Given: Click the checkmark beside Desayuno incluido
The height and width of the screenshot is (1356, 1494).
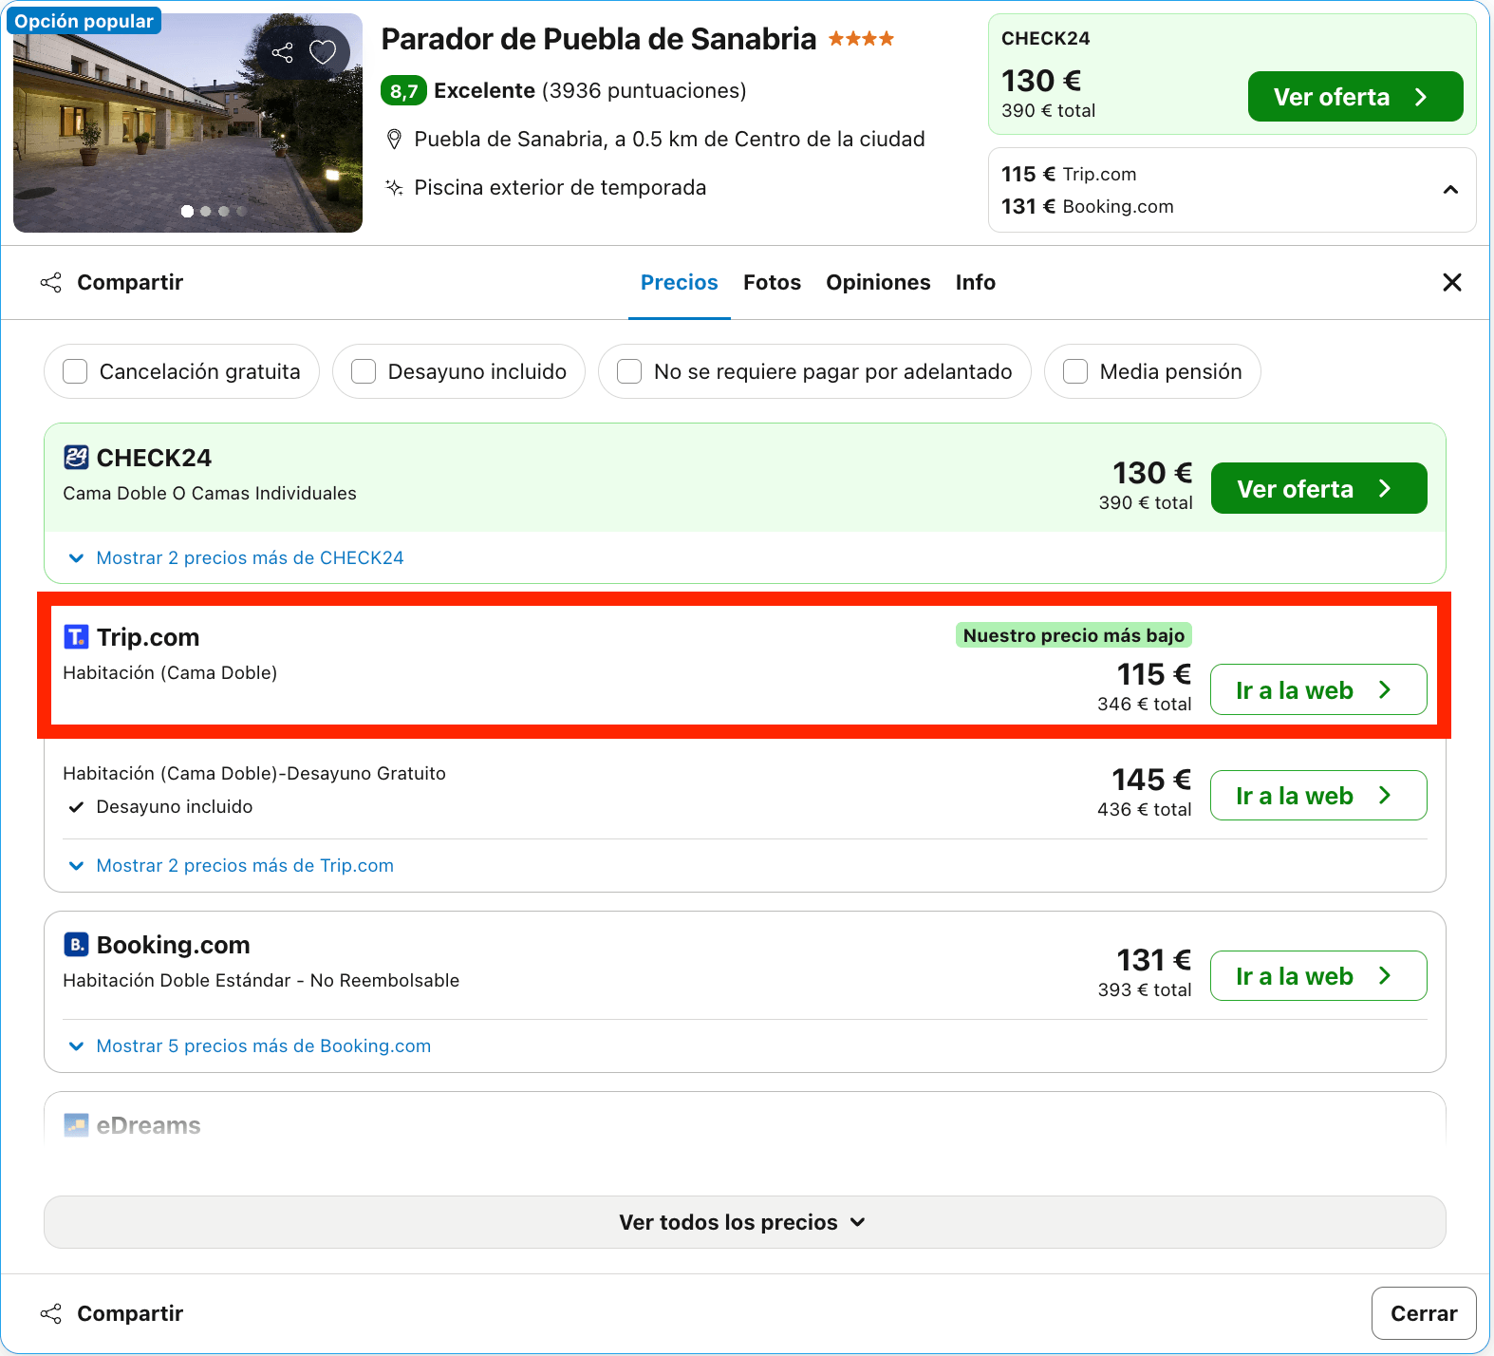Looking at the screenshot, I should (x=77, y=807).
